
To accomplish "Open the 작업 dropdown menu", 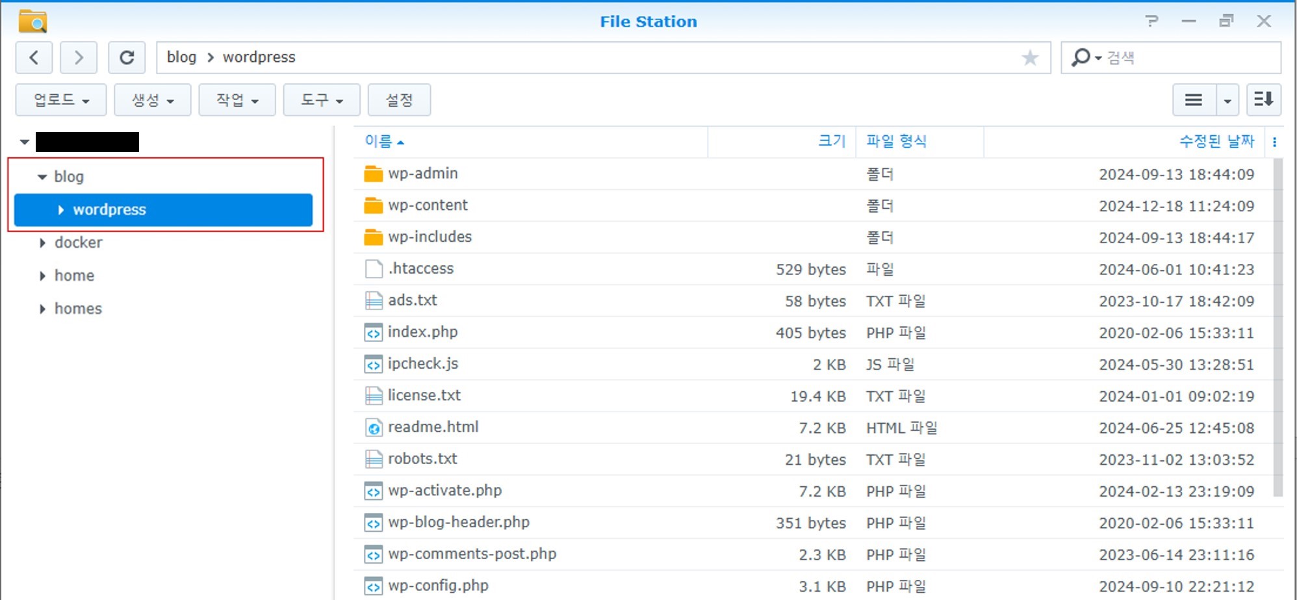I will 237,100.
